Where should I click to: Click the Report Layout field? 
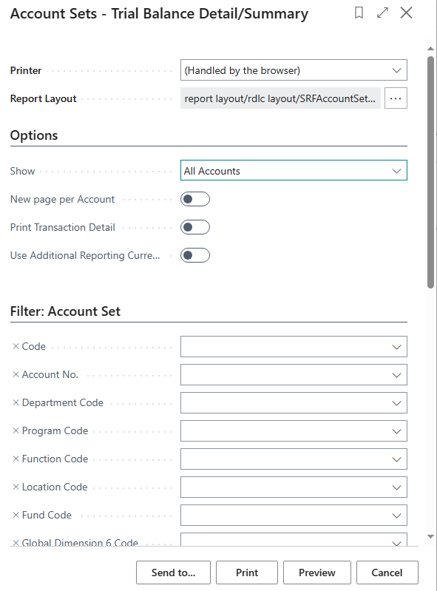click(x=280, y=98)
